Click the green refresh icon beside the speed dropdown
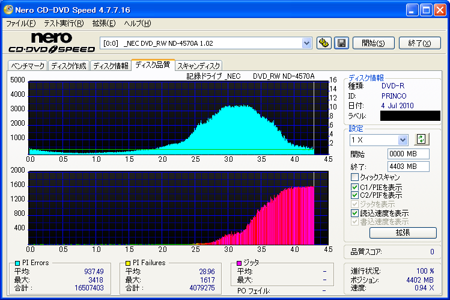The image size is (450, 300). [x=421, y=139]
